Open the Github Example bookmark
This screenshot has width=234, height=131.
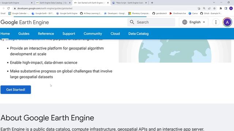pos(211,13)
